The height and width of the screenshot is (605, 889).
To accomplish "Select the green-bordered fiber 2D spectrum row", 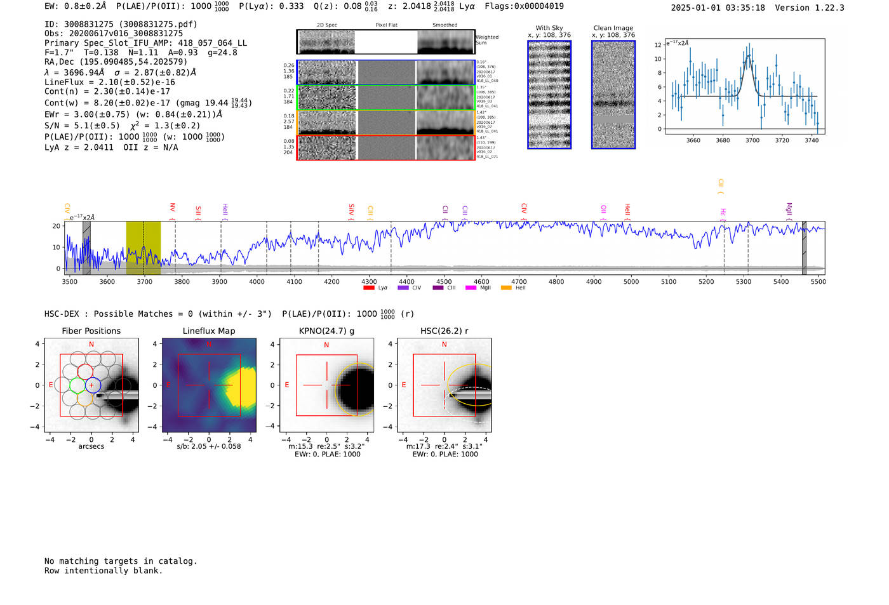I will pyautogui.click(x=385, y=98).
